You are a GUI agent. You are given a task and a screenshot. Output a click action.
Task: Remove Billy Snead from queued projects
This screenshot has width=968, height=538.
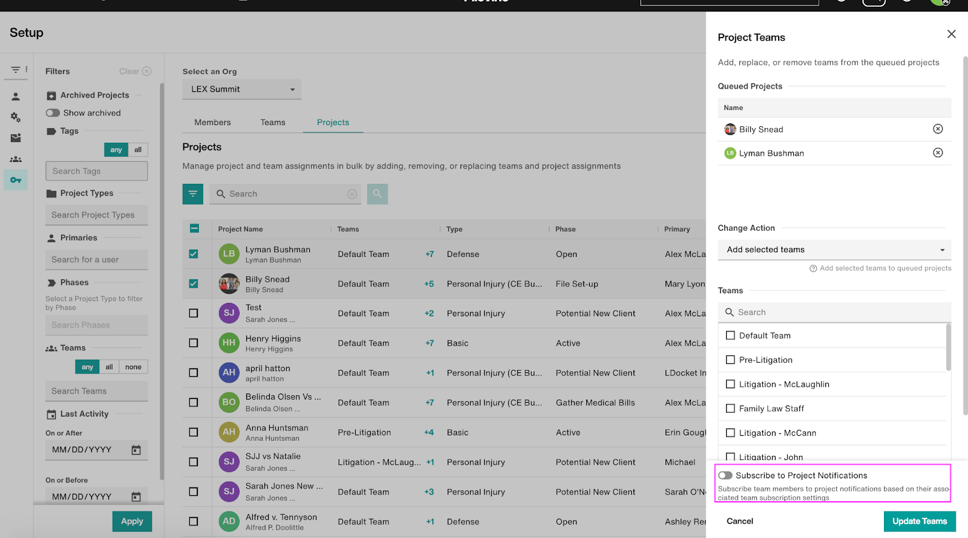(938, 129)
